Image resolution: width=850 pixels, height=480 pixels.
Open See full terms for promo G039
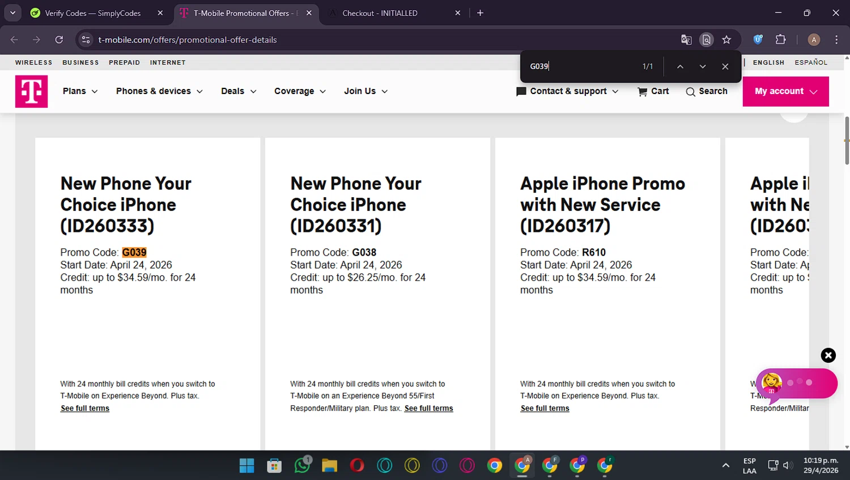85,408
